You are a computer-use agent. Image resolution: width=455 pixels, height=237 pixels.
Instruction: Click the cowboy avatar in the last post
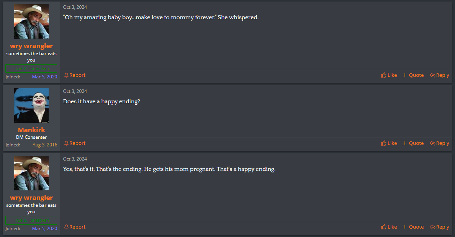click(31, 173)
